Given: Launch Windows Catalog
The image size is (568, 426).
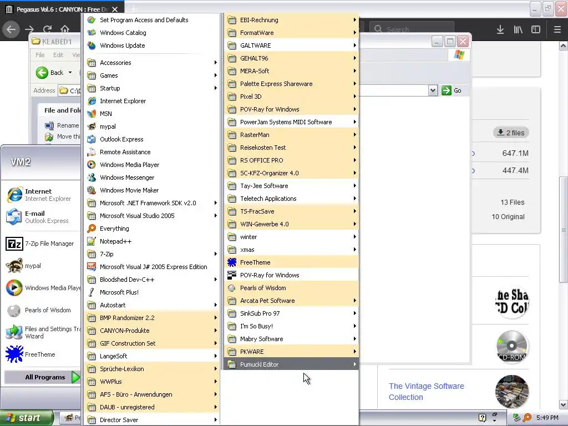Looking at the screenshot, I should click(151, 33).
